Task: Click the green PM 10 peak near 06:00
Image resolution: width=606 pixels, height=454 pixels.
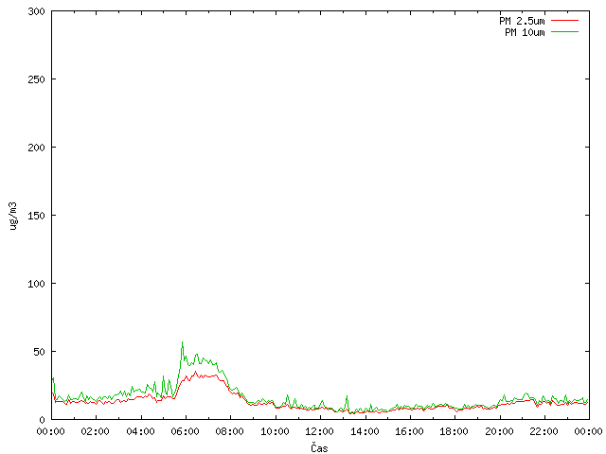Action: click(183, 342)
